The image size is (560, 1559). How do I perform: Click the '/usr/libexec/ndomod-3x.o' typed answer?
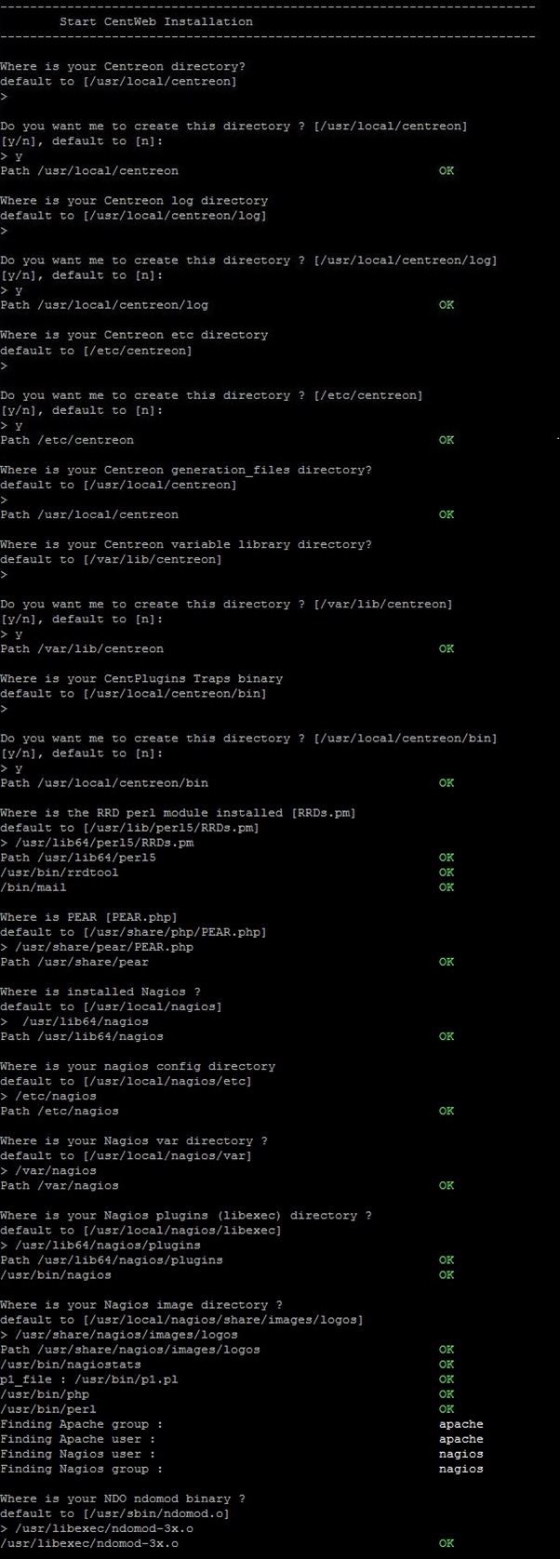tap(104, 1528)
